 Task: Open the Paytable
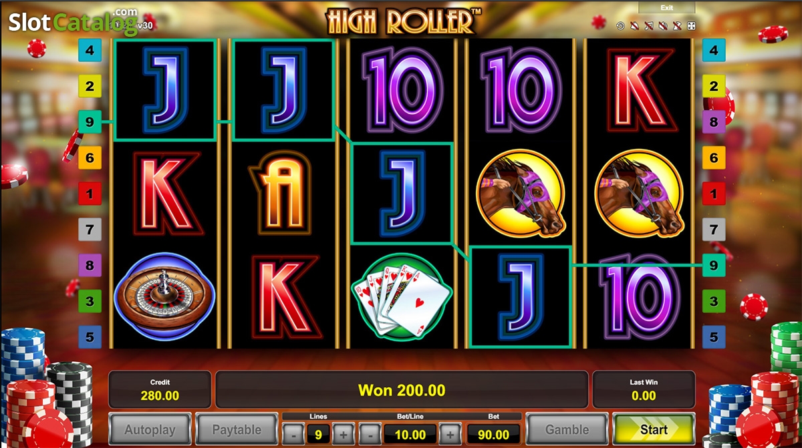pos(236,429)
